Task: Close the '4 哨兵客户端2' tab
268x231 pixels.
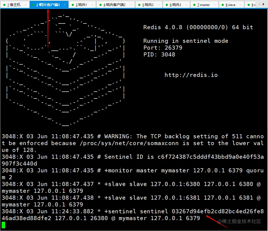Action: (131, 5)
